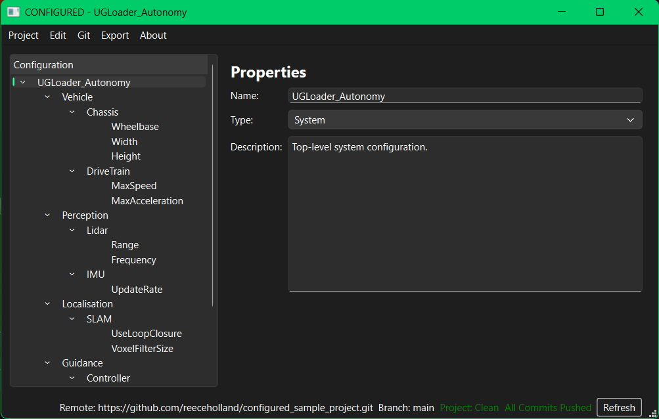The height and width of the screenshot is (419, 659).
Task: Open the Project menu
Action: tap(24, 35)
